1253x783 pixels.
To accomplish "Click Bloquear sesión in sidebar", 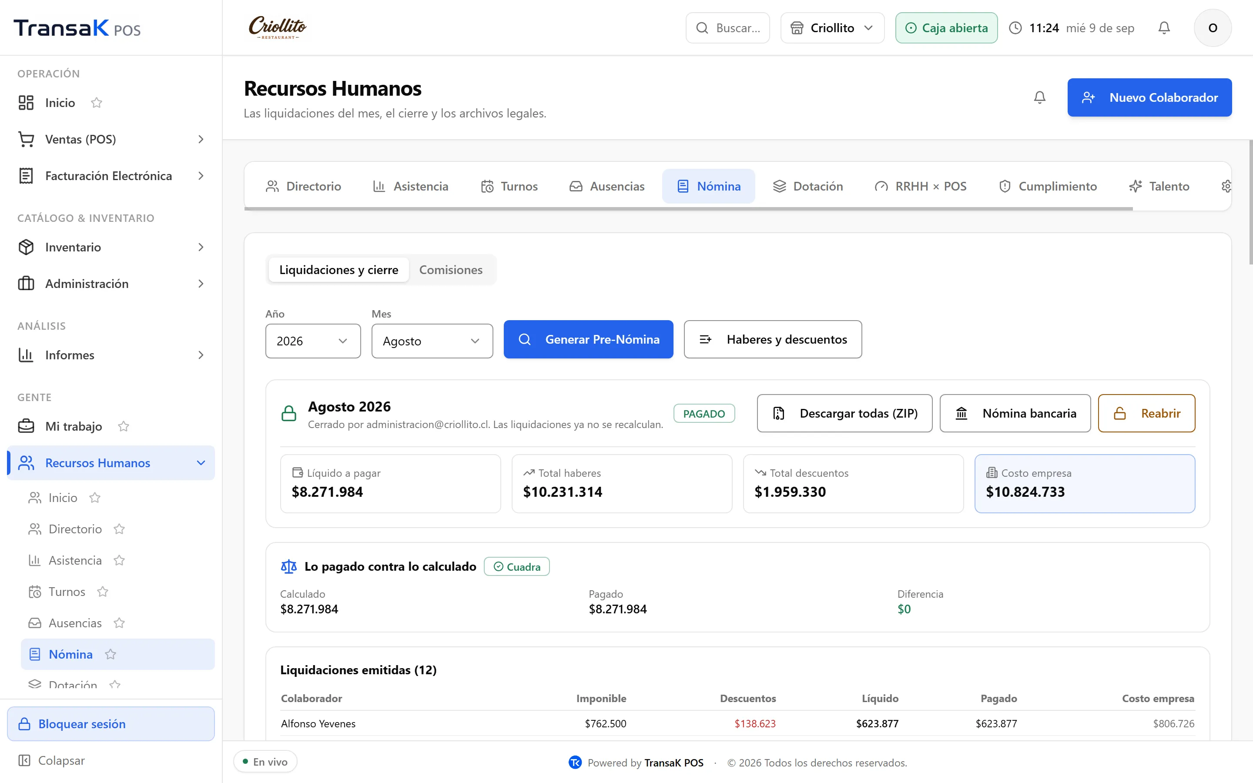I will 111,723.
